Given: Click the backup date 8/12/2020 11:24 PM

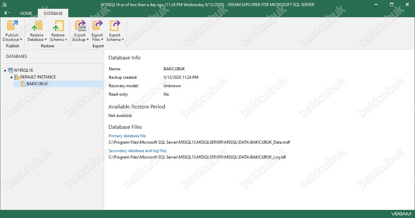Looking at the screenshot, I should click(181, 77).
